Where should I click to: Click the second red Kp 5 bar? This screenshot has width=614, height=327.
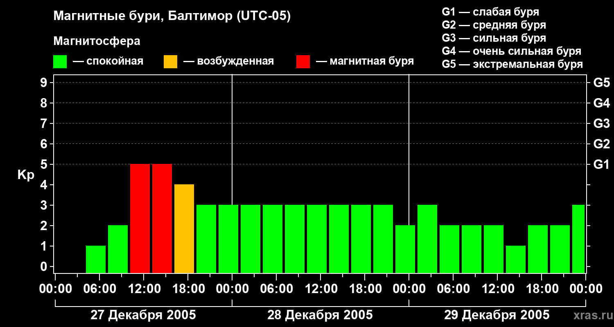pos(162,218)
